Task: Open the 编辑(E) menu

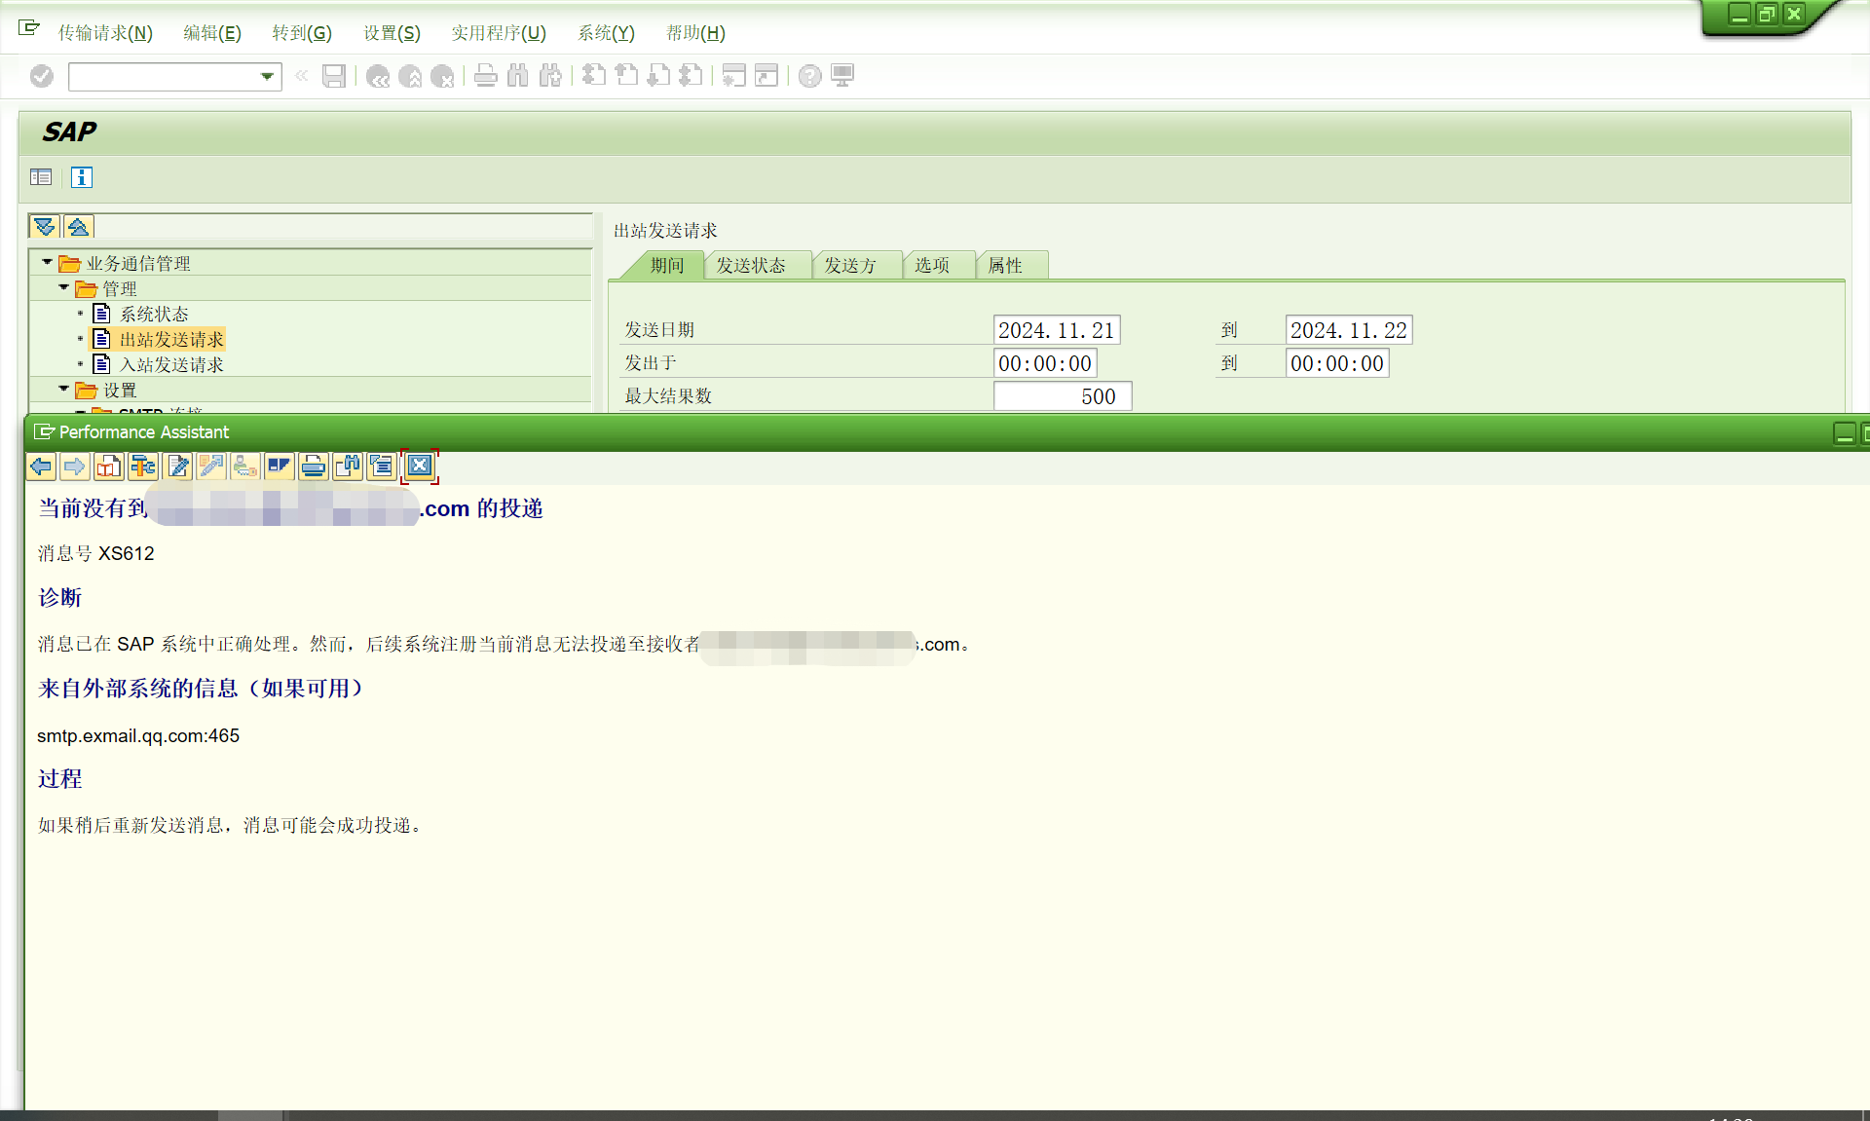Action: coord(212,33)
